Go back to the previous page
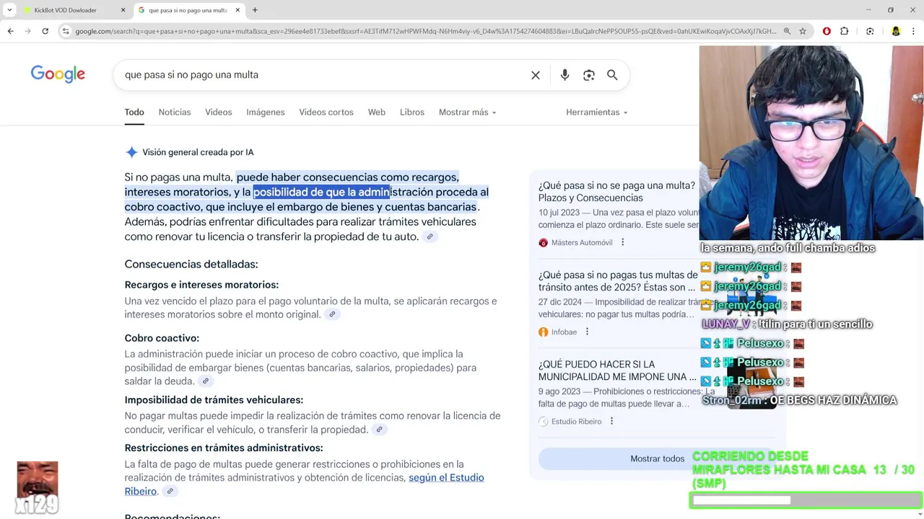924x519 pixels. pyautogui.click(x=10, y=31)
